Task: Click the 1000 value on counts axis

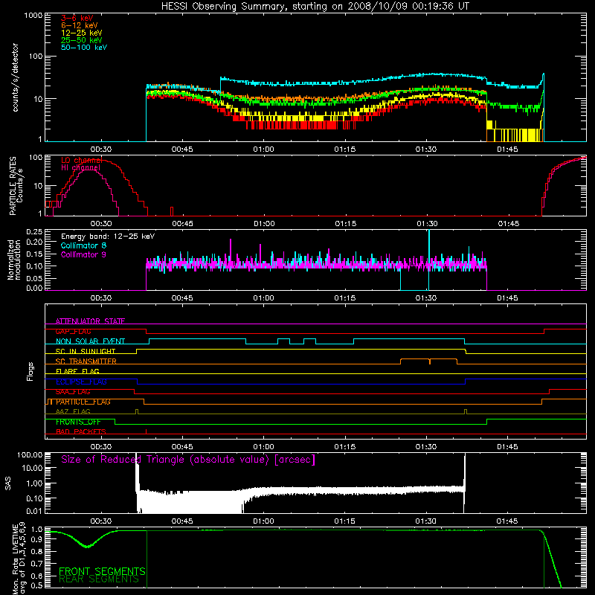Action: (x=33, y=16)
